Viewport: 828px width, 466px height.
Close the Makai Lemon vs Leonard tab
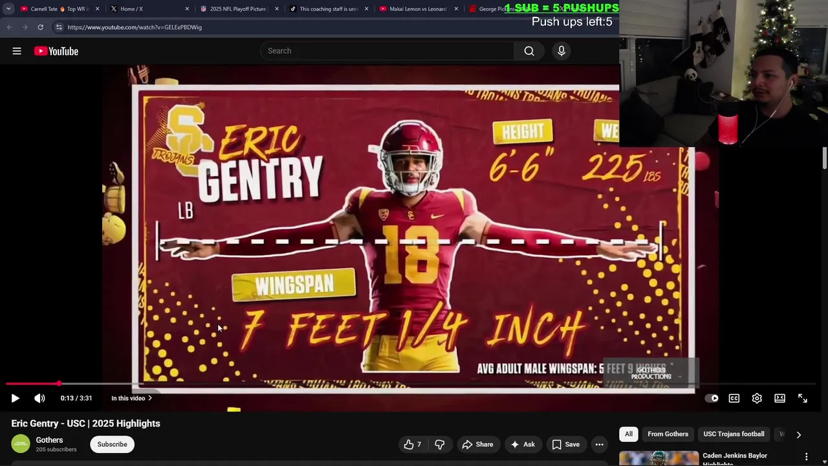click(456, 9)
